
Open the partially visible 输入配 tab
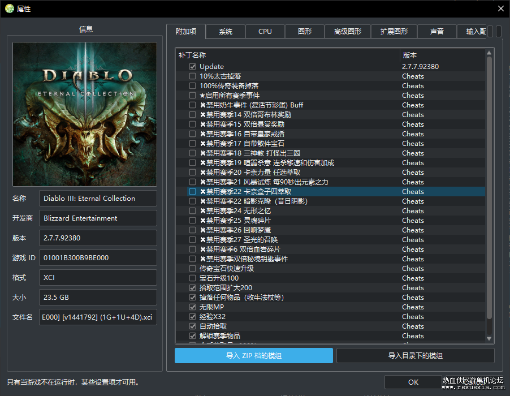(472, 32)
